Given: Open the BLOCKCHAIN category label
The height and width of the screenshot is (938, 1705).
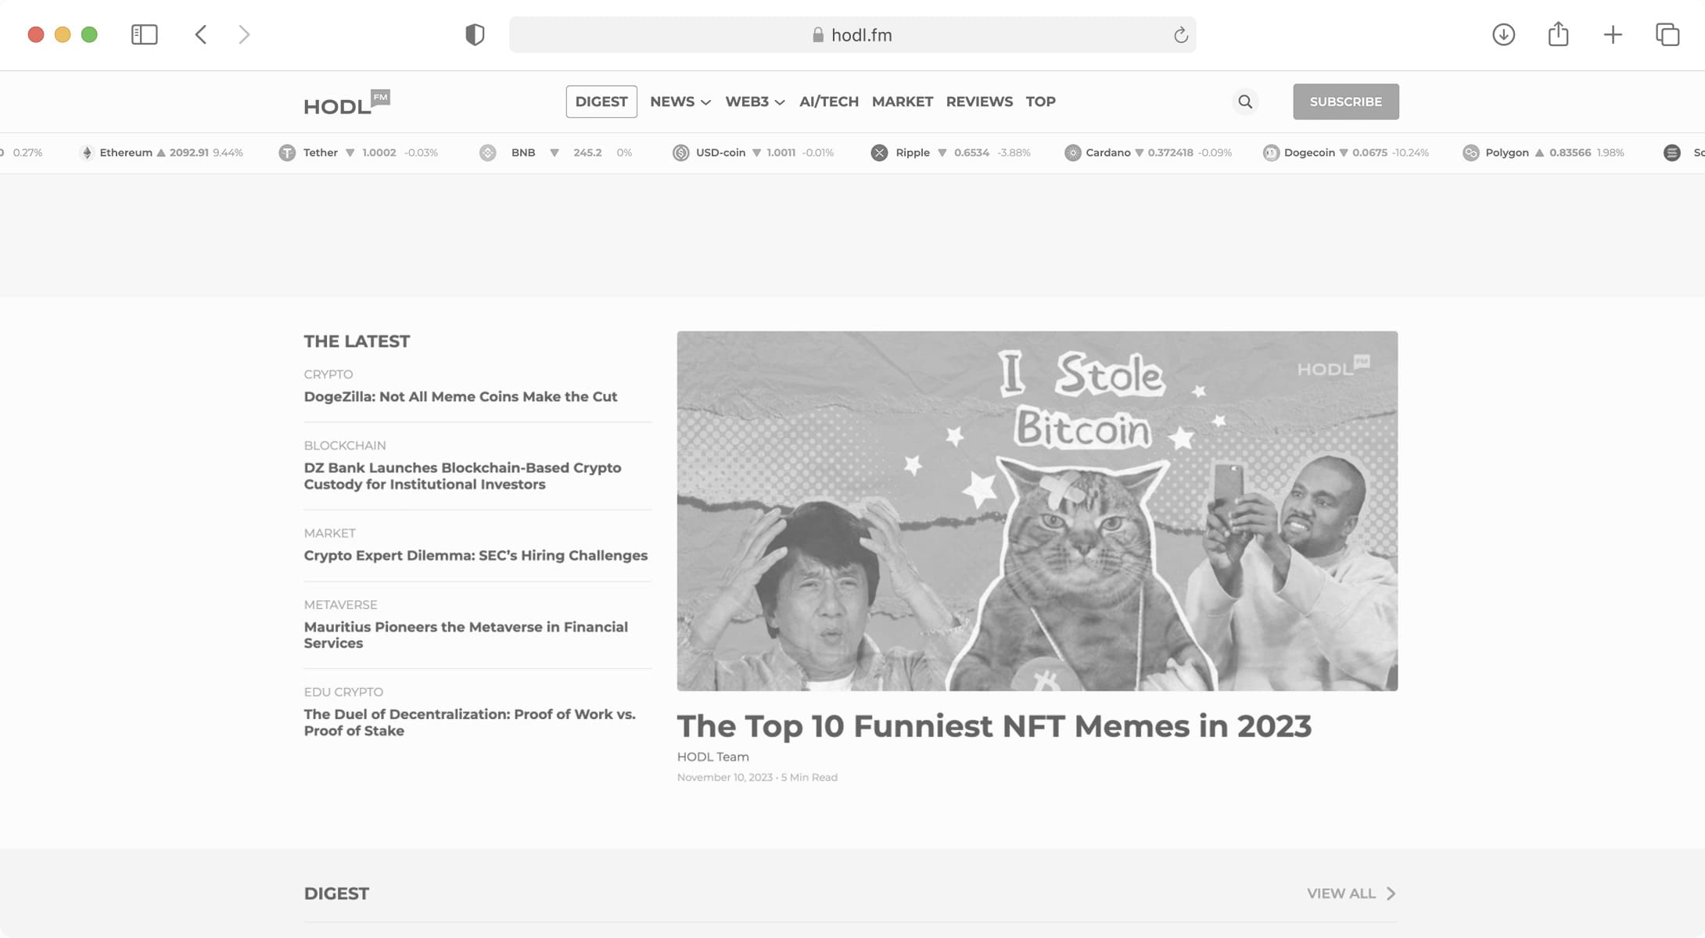Looking at the screenshot, I should tap(344, 446).
